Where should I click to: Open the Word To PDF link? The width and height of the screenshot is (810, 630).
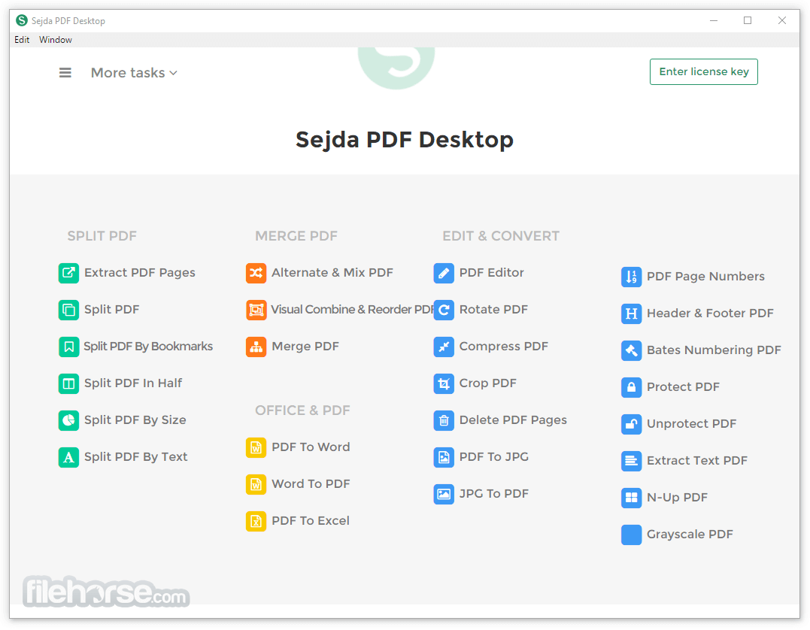coord(311,484)
